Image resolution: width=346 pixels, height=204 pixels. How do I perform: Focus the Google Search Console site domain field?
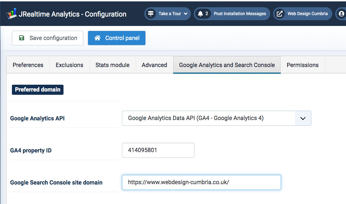(x=201, y=182)
